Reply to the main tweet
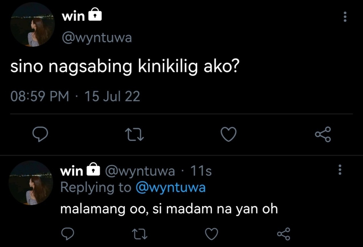 (x=40, y=134)
